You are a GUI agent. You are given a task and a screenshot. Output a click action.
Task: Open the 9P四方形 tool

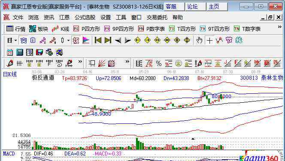tap(119, 29)
